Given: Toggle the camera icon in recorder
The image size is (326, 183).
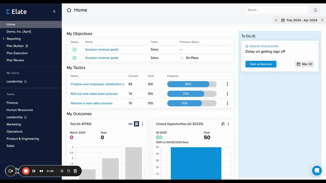Looking at the screenshot, I should (11, 171).
